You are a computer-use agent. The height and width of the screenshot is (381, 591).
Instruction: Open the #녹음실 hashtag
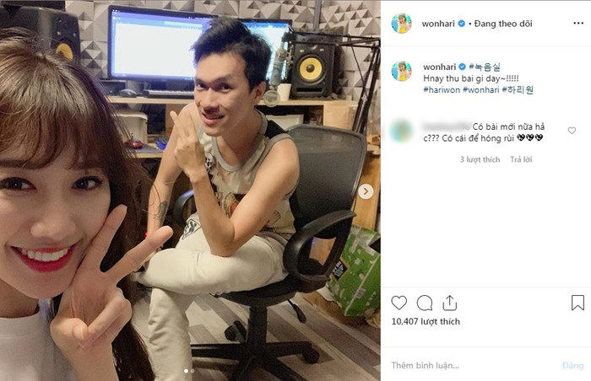pos(485,67)
